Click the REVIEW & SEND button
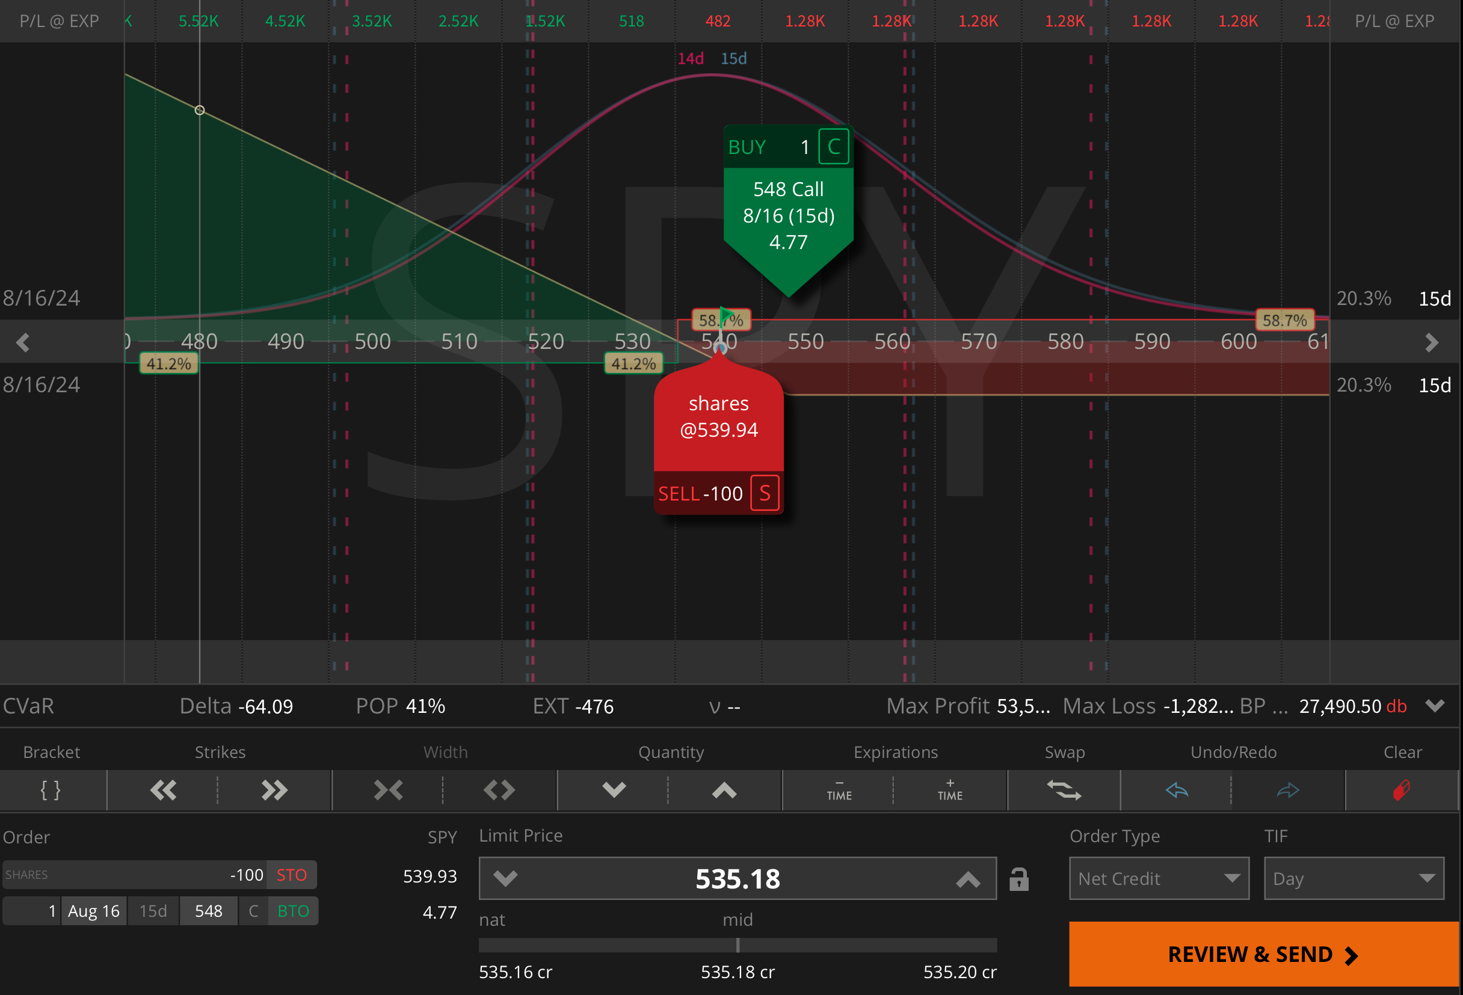 click(1263, 953)
